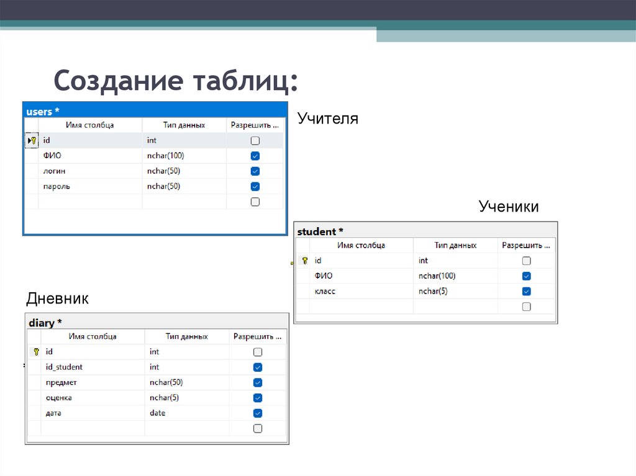
Task: Toggle the empty row checkbox in users table
Action: tap(255, 202)
